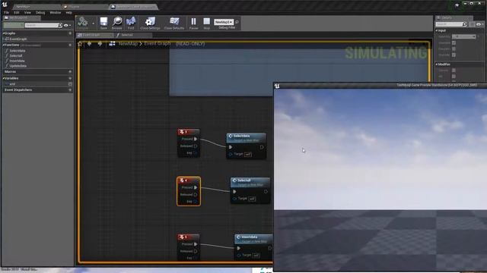The image size is (487, 273).
Task: Pause the simulation
Action: pos(193,24)
